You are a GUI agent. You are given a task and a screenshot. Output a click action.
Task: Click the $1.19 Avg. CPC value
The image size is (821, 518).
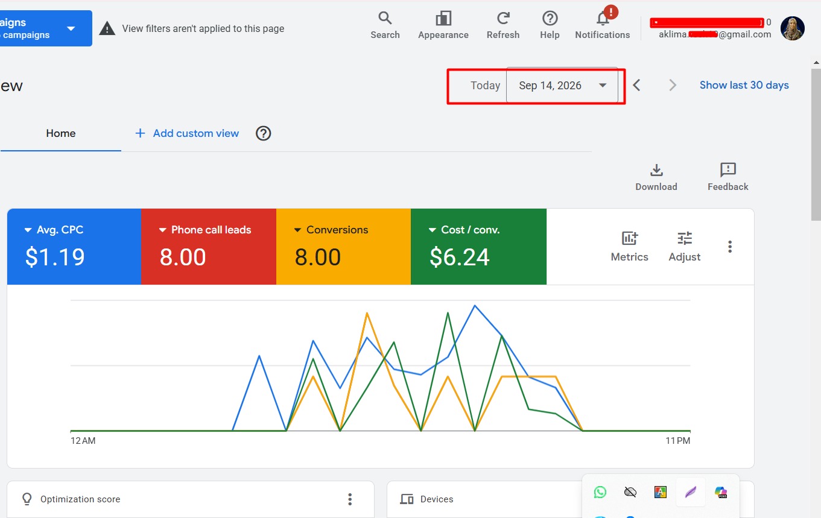(55, 257)
